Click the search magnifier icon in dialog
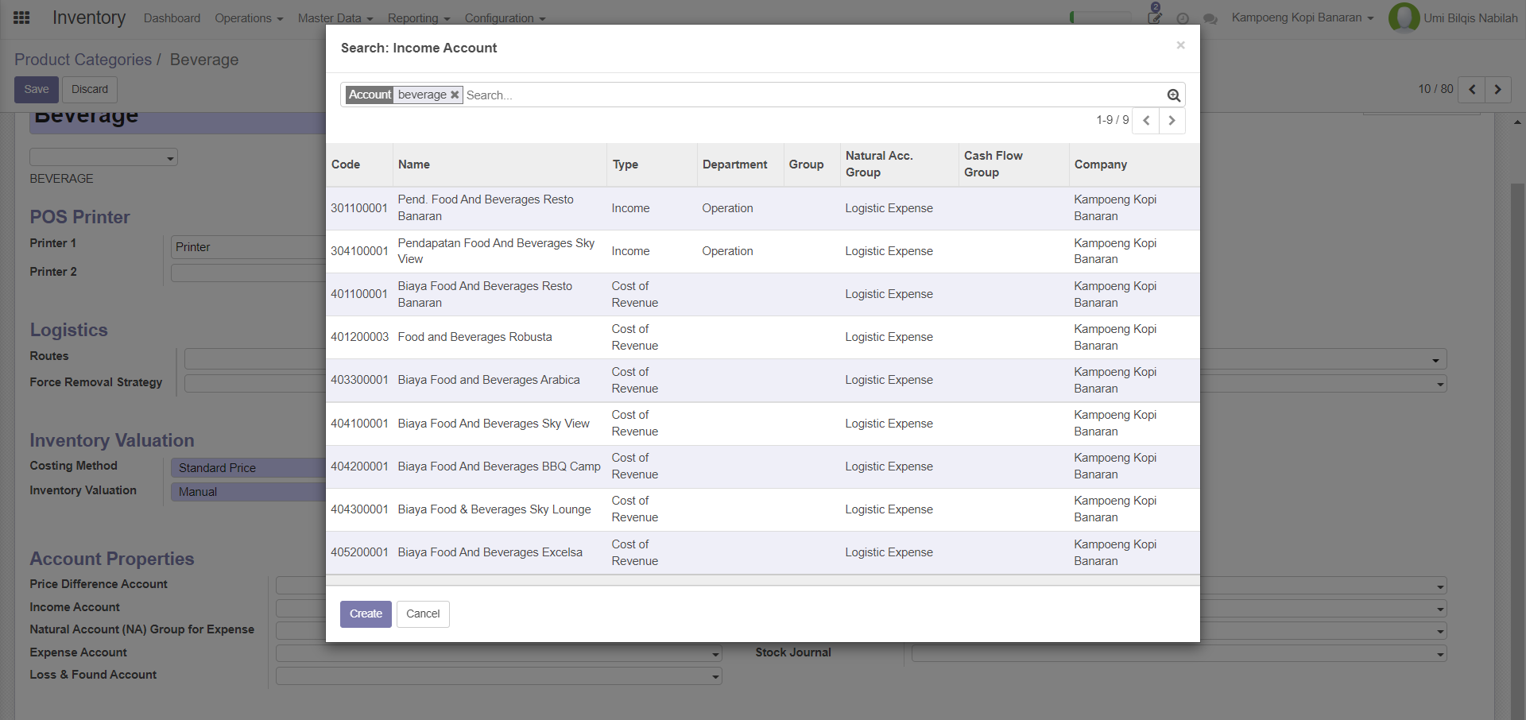 pyautogui.click(x=1173, y=95)
